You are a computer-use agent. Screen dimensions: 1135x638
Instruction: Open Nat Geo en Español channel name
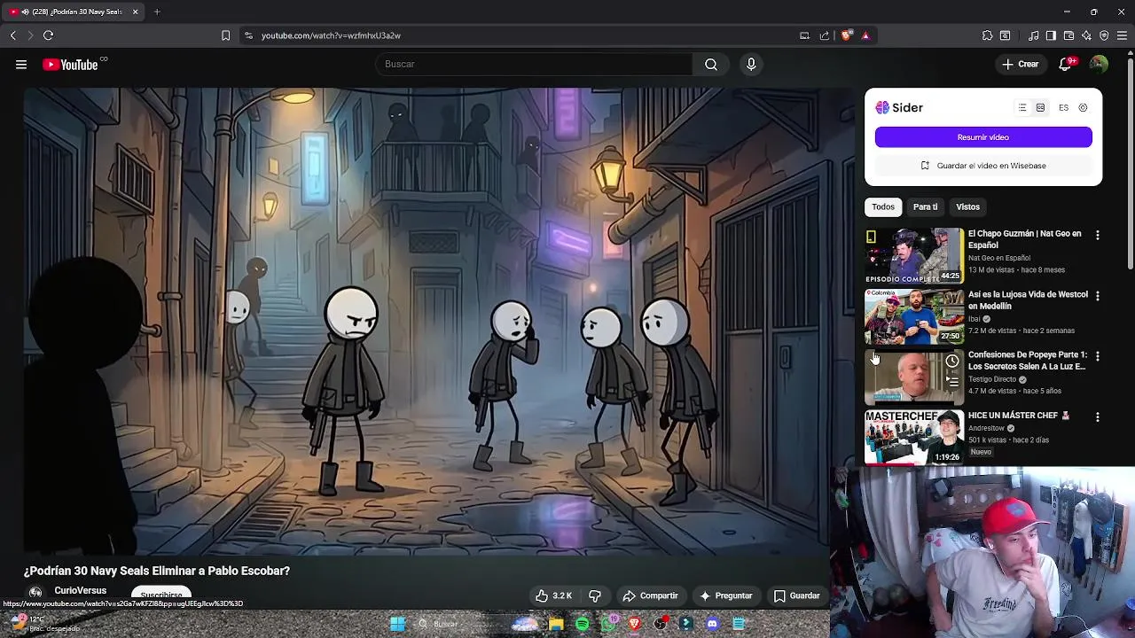[x=999, y=258]
